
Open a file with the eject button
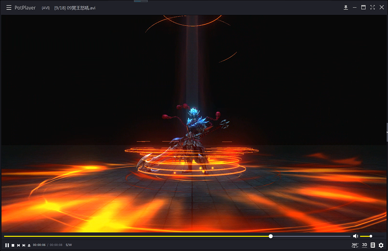29,245
